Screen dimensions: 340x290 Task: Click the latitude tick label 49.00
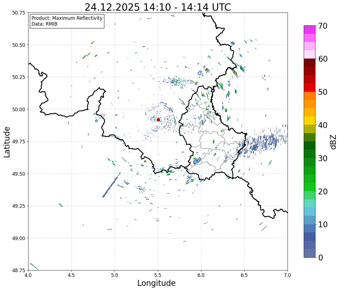pyautogui.click(x=19, y=238)
